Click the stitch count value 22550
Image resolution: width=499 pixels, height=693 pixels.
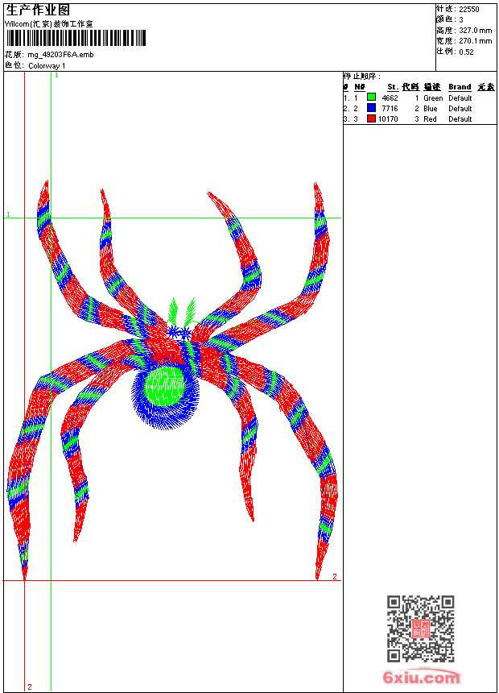tap(468, 10)
